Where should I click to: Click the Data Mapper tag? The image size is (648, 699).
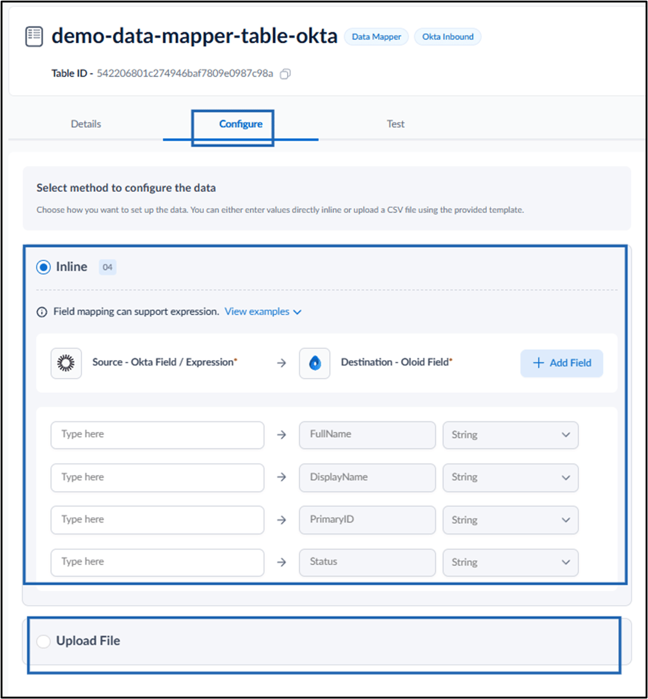pos(376,36)
